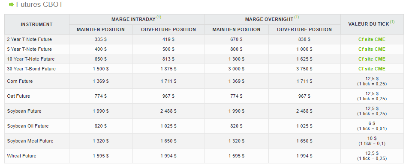The height and width of the screenshot is (166, 406).
Task: Click overnight Ouverture Position sub-header
Action: coord(304,29)
